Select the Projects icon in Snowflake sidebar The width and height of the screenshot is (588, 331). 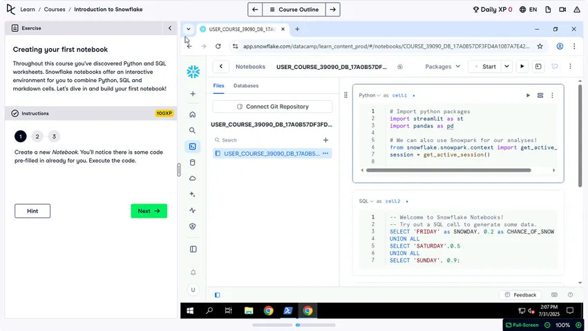pos(192,146)
